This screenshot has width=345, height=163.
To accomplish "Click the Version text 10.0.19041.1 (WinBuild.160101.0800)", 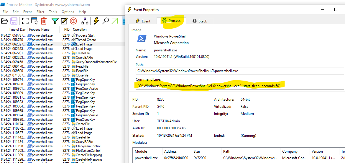I will (x=182, y=57).
